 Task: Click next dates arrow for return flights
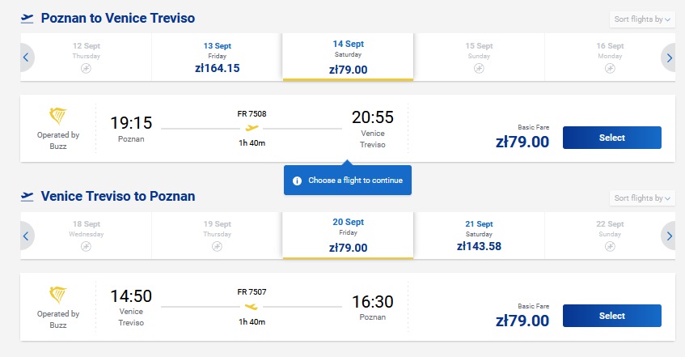[x=669, y=236]
